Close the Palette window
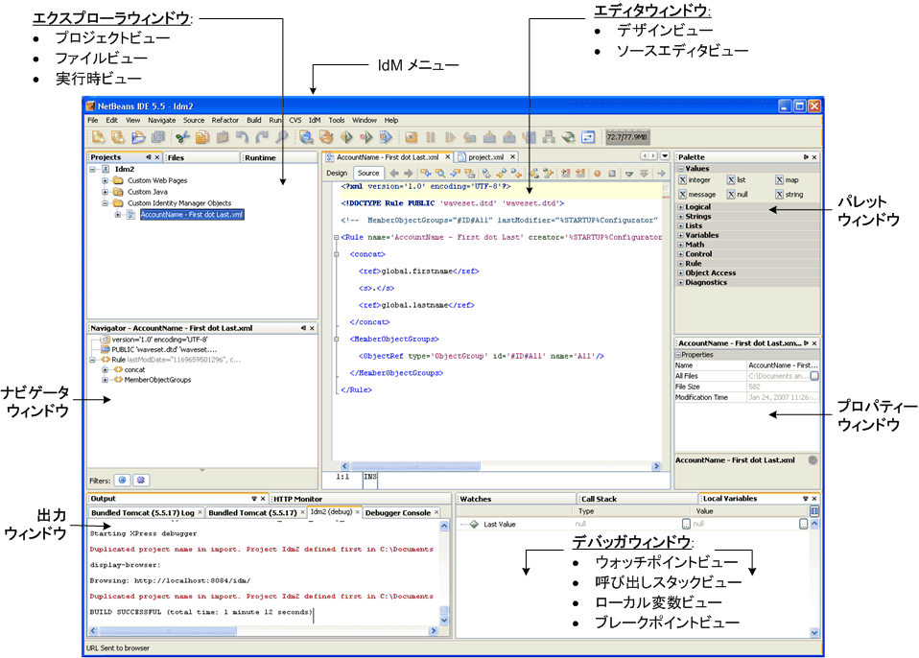Image resolution: width=919 pixels, height=658 pixels. point(814,157)
